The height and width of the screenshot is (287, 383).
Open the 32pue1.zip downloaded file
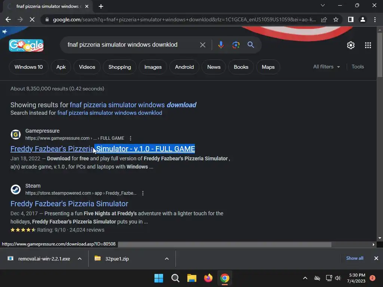pyautogui.click(x=112, y=259)
